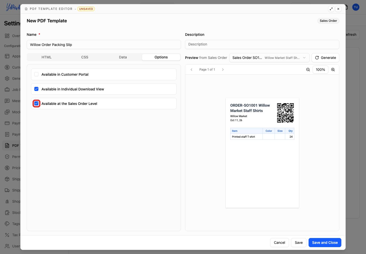
Task: Switch to the CSS tab
Action: [x=85, y=57]
